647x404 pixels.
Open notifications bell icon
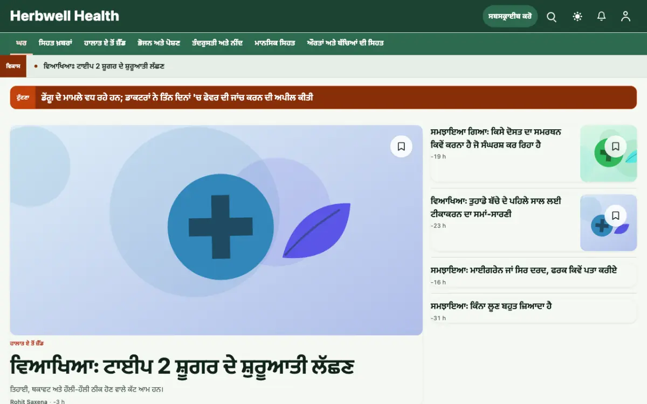pyautogui.click(x=602, y=17)
